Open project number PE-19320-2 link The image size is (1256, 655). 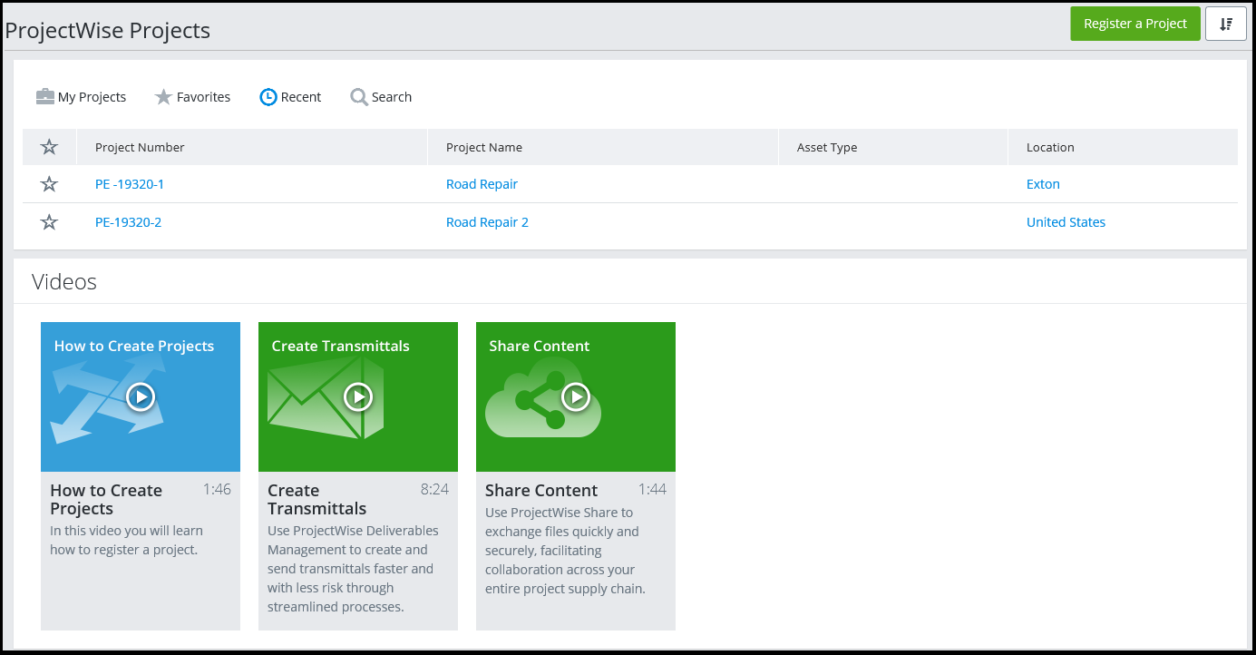tap(128, 222)
